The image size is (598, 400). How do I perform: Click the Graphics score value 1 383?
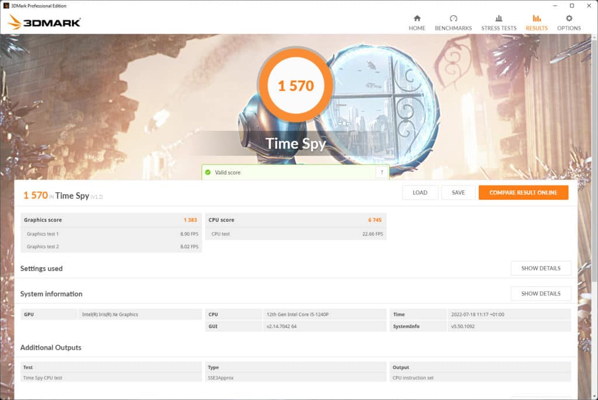(190, 220)
